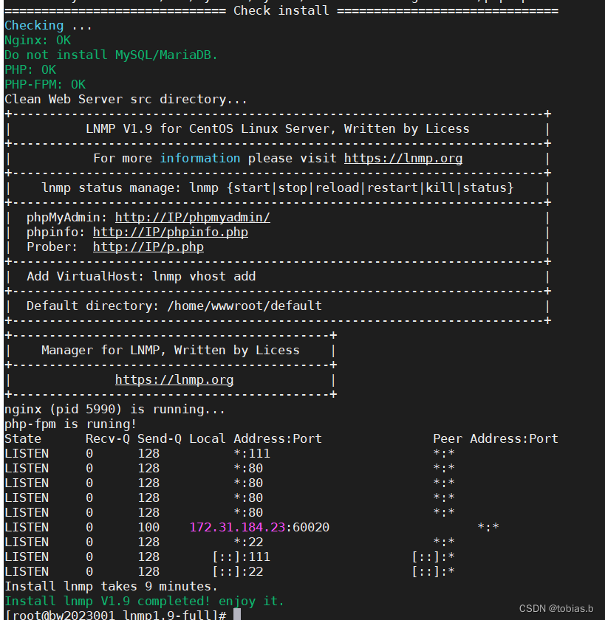Click the '[::]:22' local address entry
This screenshot has width=605, height=620.
(x=237, y=572)
